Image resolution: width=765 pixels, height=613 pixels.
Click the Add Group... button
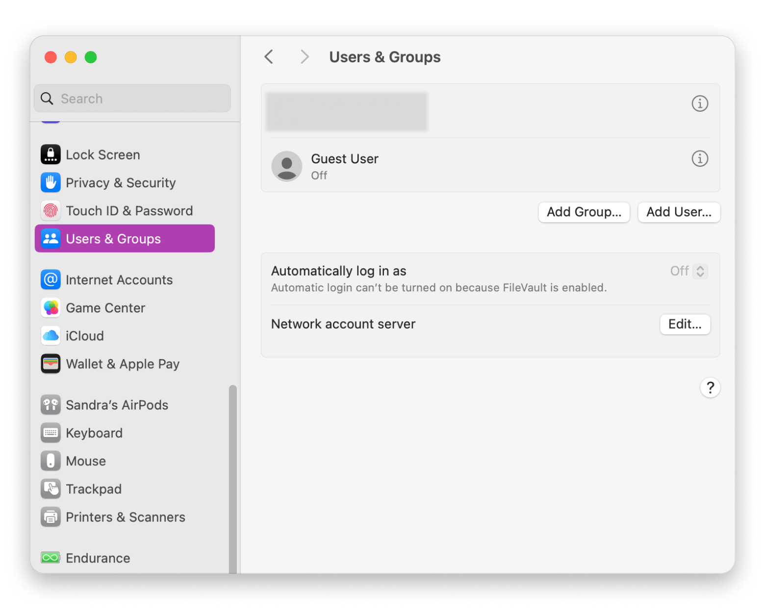pyautogui.click(x=584, y=212)
